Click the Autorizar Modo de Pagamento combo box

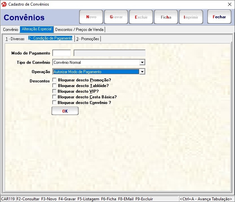tap(99, 72)
